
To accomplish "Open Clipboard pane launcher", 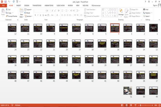I will click(18, 20).
